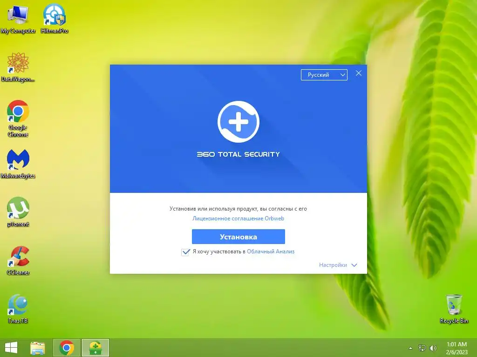Select the DataWagon desktop shortcut

click(x=18, y=67)
